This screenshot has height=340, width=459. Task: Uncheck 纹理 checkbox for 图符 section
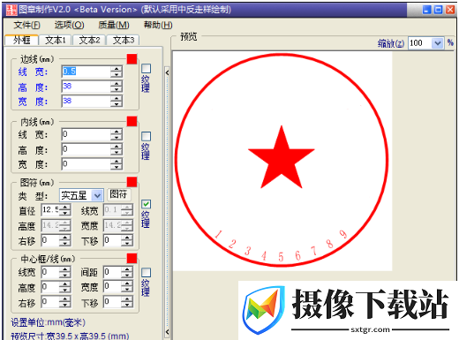pos(147,204)
